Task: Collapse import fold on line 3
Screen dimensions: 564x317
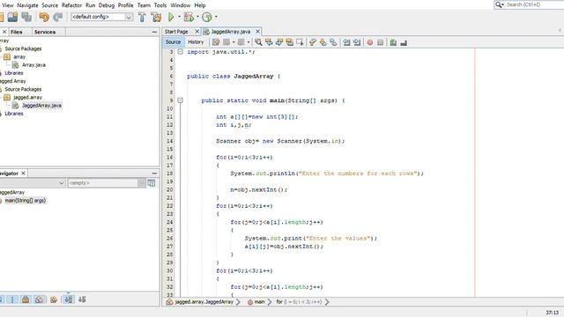Action: (180, 52)
